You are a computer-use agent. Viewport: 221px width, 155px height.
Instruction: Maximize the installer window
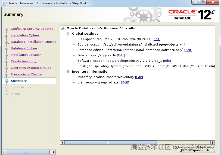203,2
